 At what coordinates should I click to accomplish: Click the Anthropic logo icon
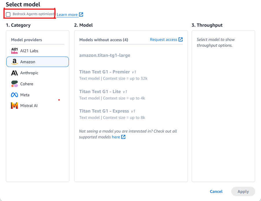[14, 73]
